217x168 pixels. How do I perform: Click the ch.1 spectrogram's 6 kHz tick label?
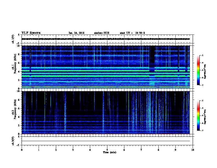click(x=19, y=63)
